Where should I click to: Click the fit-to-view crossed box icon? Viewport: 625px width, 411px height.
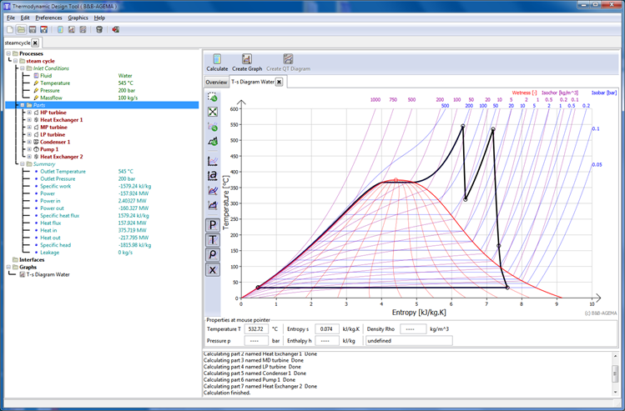tap(213, 112)
